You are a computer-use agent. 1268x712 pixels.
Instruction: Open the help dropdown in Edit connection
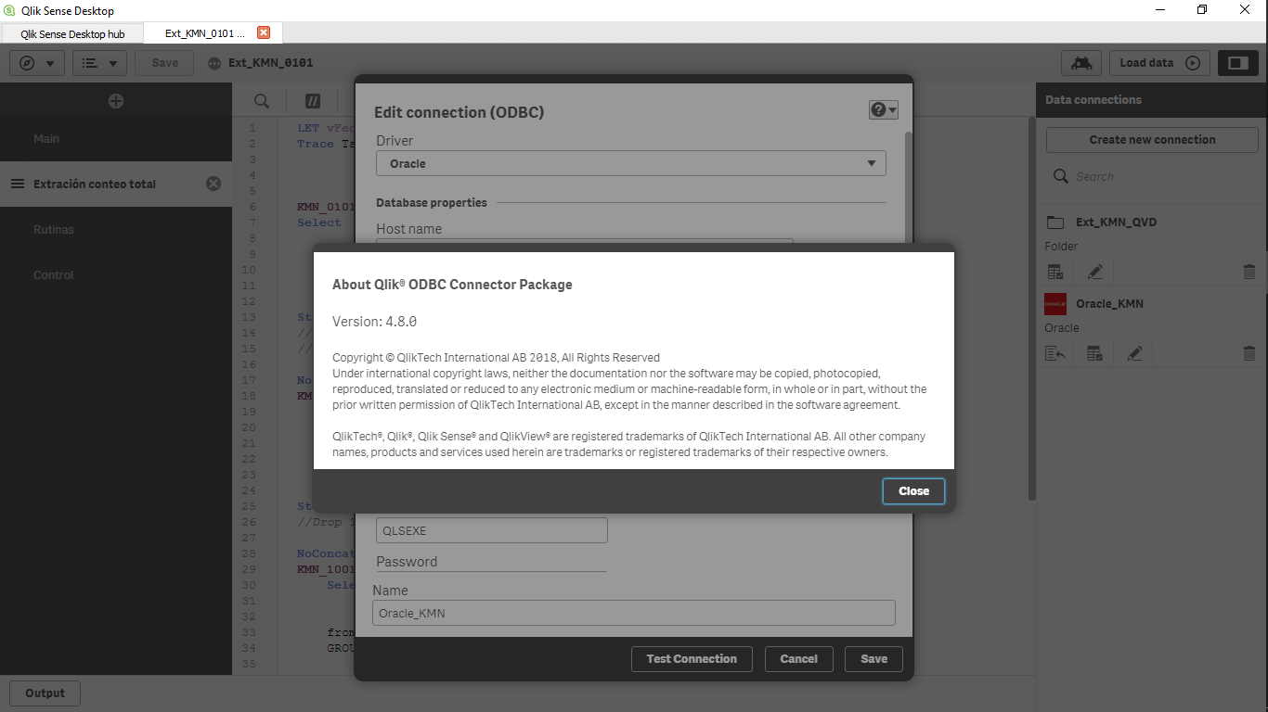tap(883, 110)
